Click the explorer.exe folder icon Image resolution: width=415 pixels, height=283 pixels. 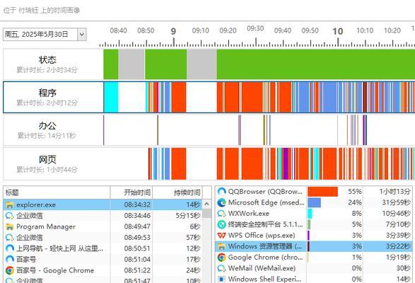[10, 205]
